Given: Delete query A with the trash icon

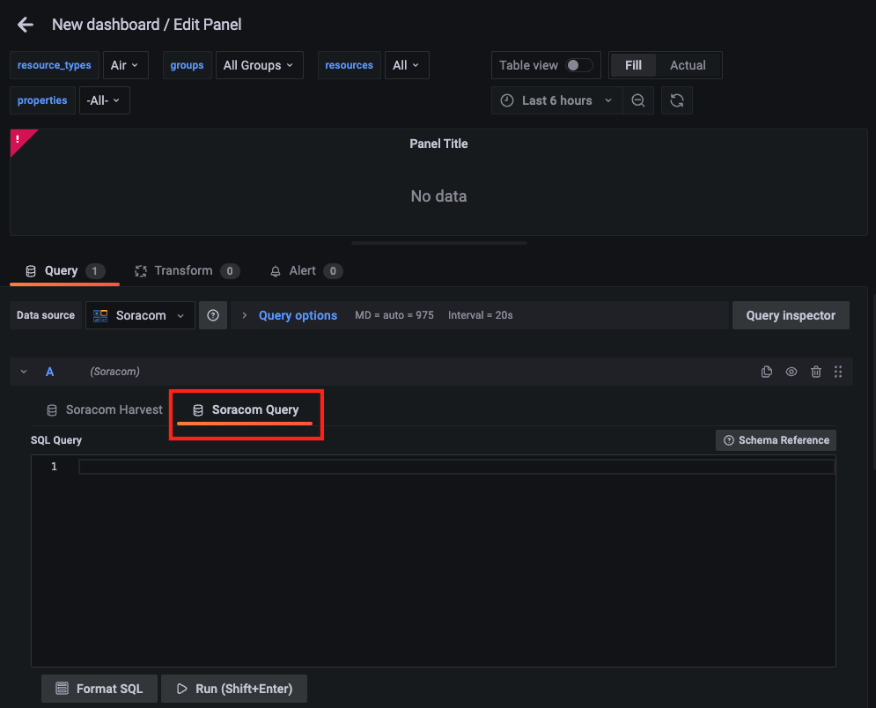Looking at the screenshot, I should (816, 372).
